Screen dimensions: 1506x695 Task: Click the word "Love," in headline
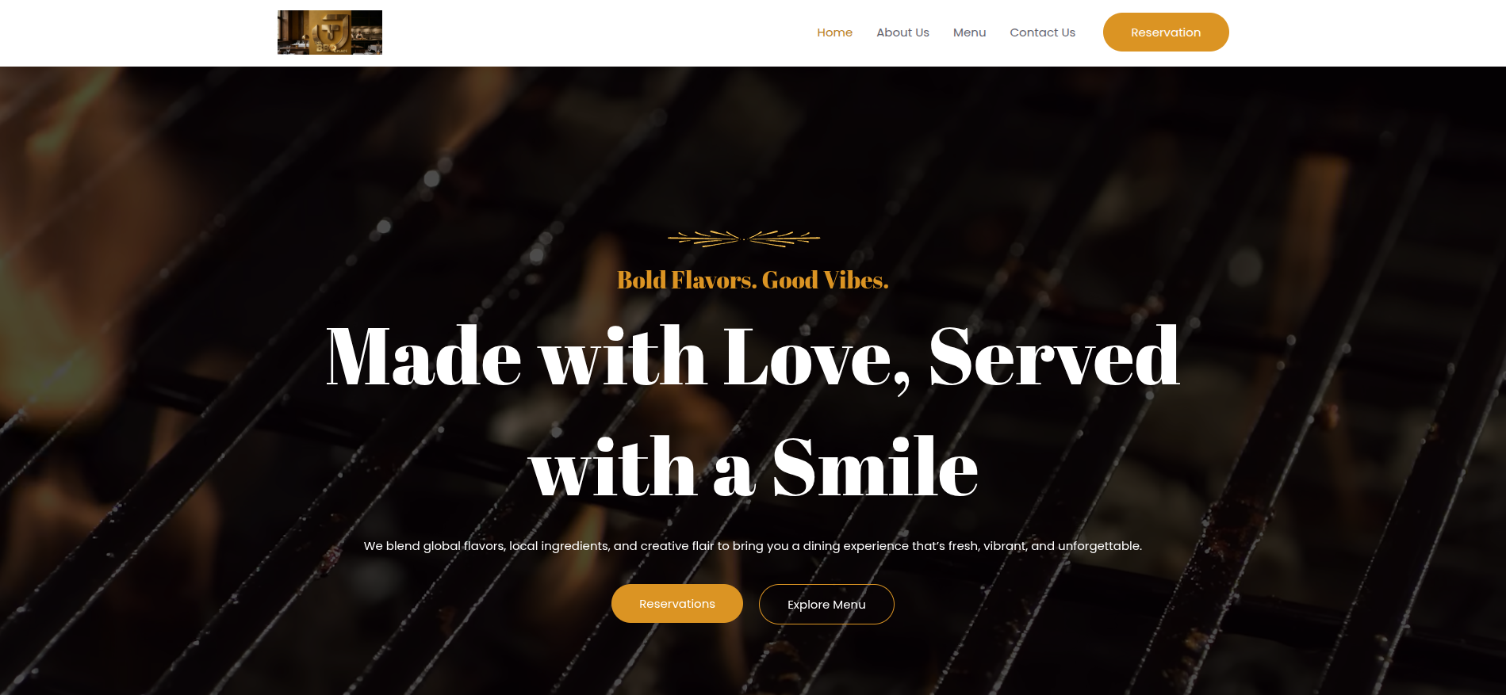coord(817,359)
